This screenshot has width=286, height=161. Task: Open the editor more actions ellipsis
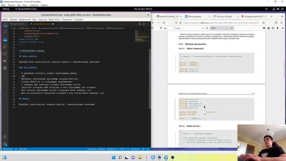pos(147,24)
